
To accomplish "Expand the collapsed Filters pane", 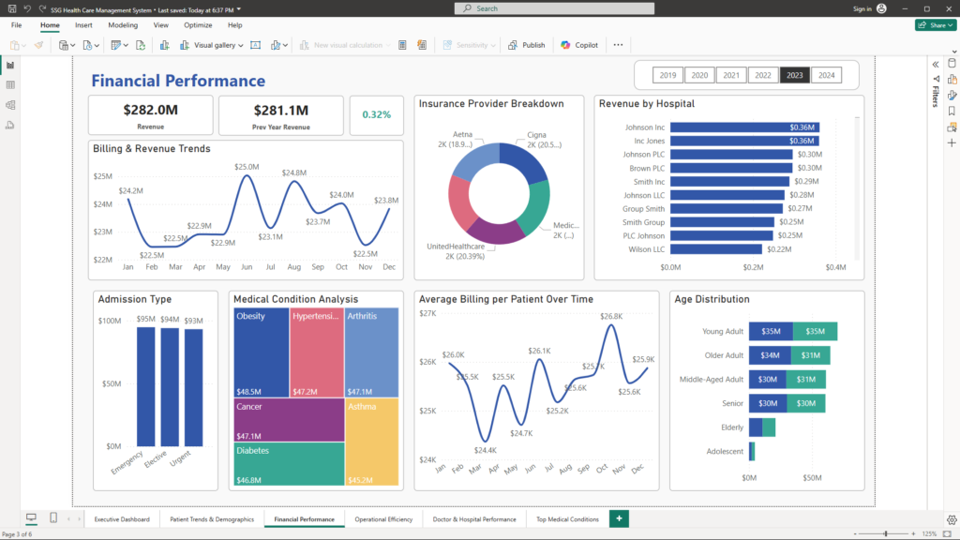I will coord(935,64).
